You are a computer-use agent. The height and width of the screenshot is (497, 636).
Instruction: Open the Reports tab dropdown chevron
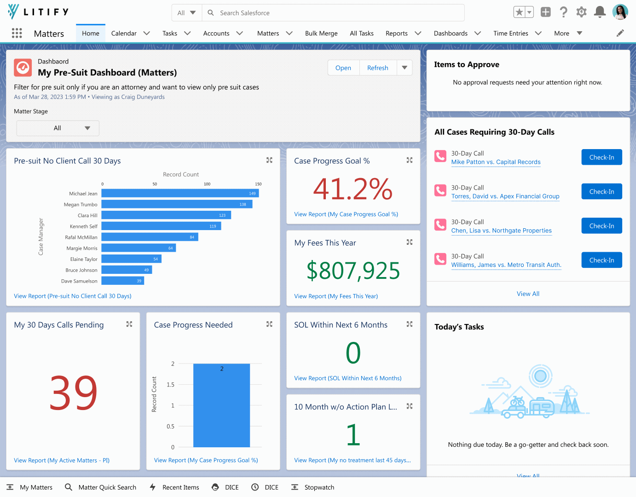pos(418,33)
